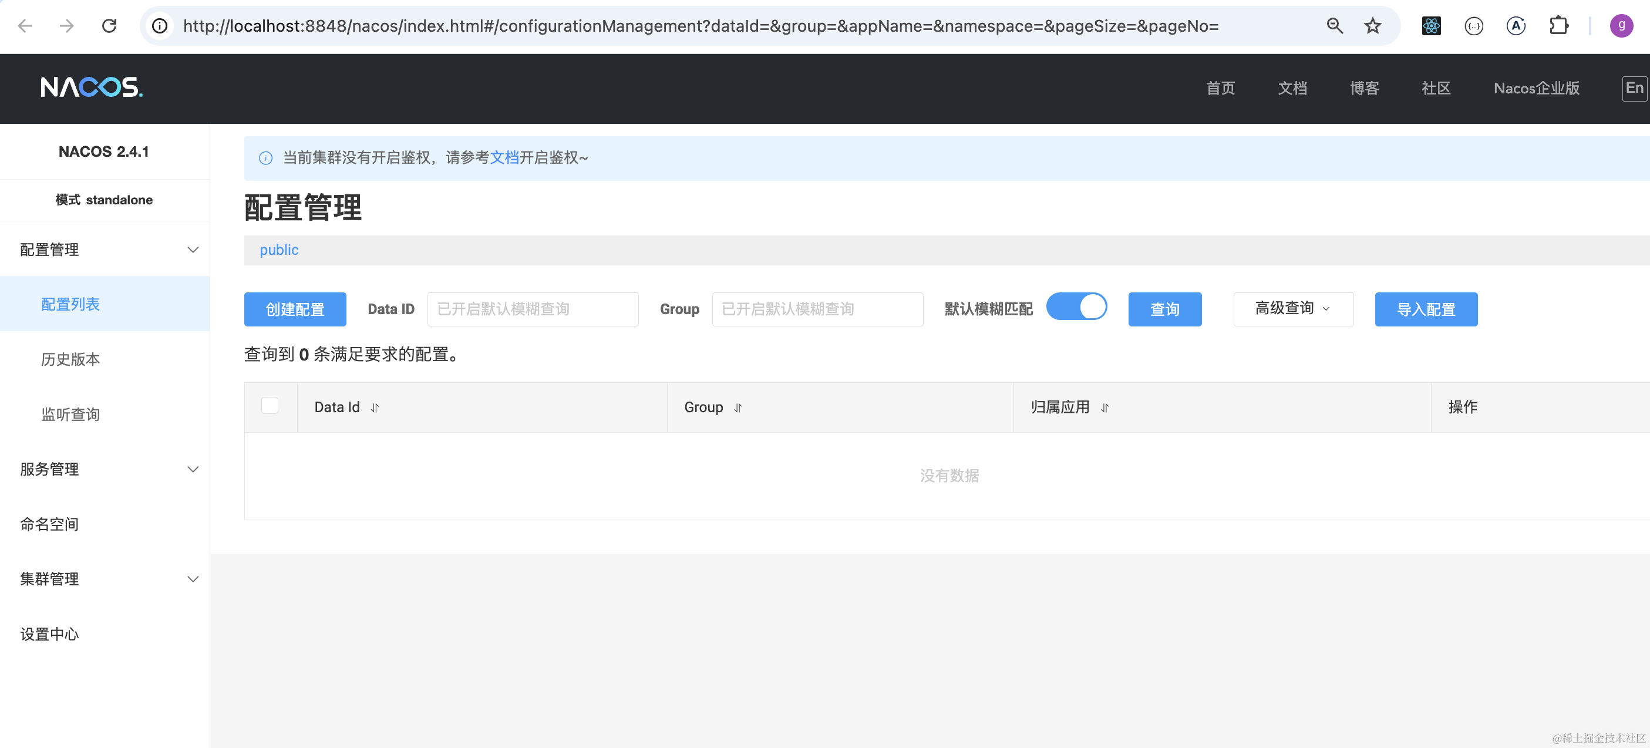
Task: Click the bookmark star icon
Action: pyautogui.click(x=1373, y=26)
